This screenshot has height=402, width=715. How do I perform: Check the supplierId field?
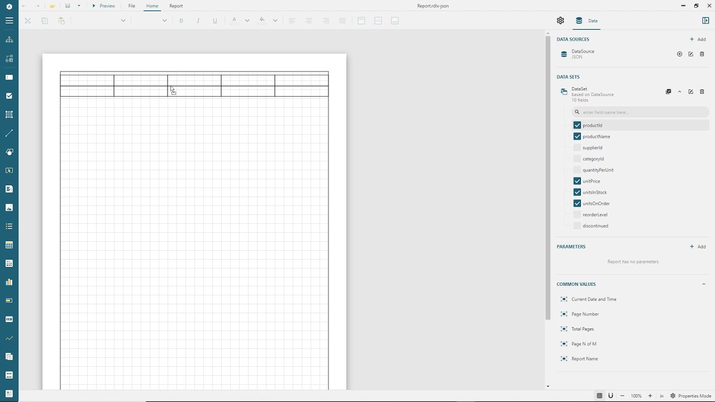pos(577,147)
